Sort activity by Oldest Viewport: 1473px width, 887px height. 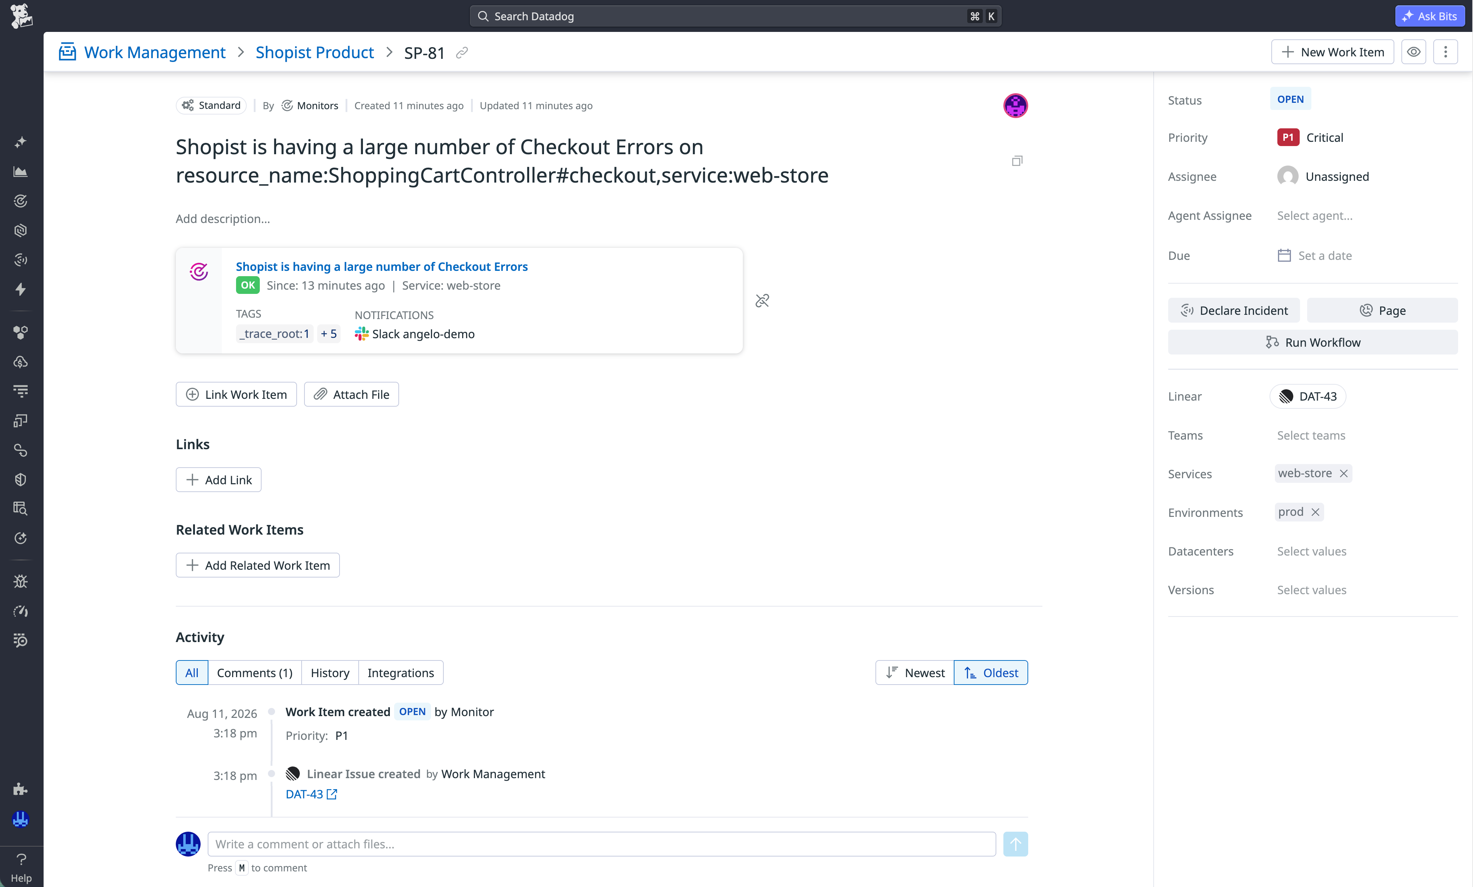pyautogui.click(x=991, y=673)
